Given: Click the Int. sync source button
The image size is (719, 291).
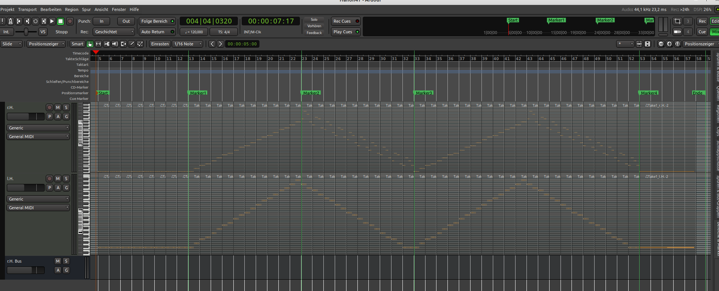Looking at the screenshot, I should click(6, 32).
